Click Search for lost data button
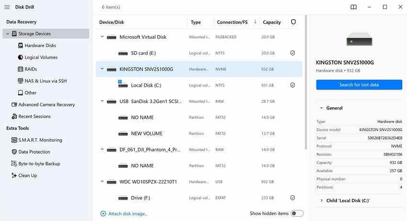The image size is (407, 221). point(359,85)
